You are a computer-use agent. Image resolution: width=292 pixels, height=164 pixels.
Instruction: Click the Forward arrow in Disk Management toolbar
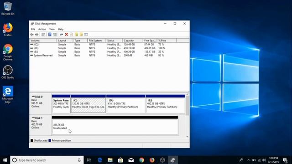tap(36, 35)
